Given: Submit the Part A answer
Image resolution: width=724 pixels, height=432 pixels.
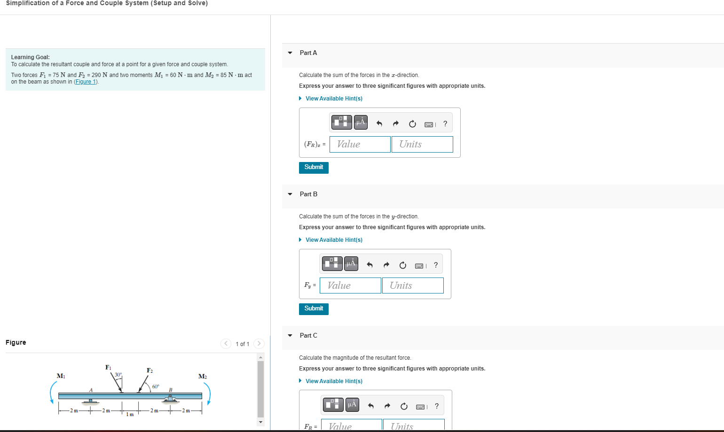Looking at the screenshot, I should (314, 167).
